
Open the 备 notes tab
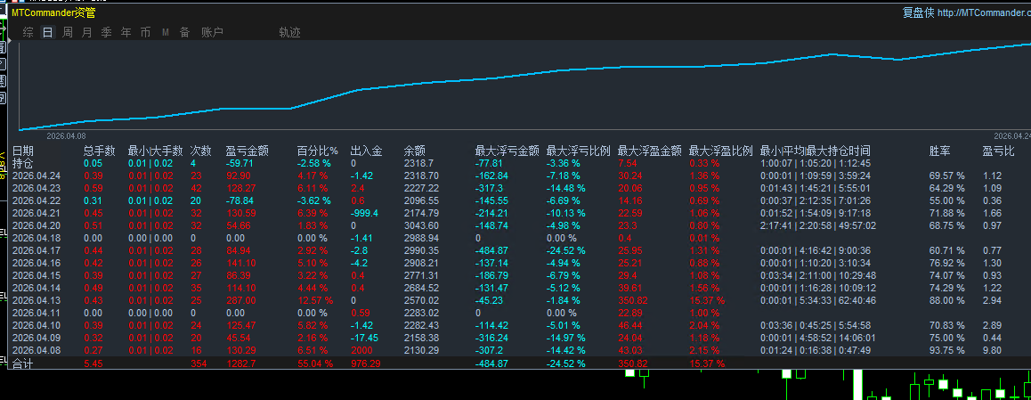[184, 33]
